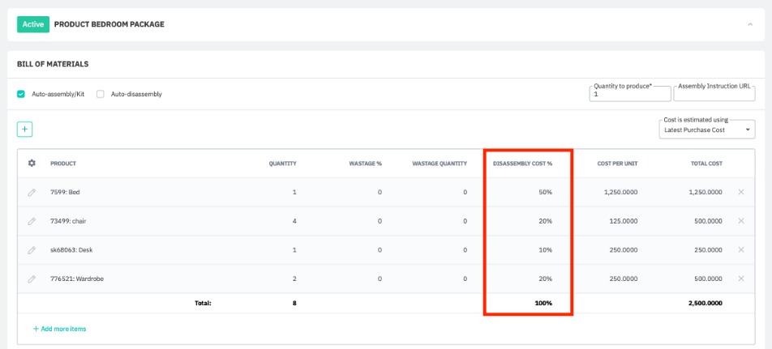This screenshot has height=349, width=772.
Task: Collapse the Product Bedroom Package panel
Action: click(748, 24)
